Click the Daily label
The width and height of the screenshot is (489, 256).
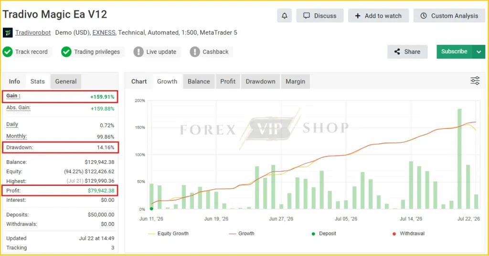click(x=12, y=124)
